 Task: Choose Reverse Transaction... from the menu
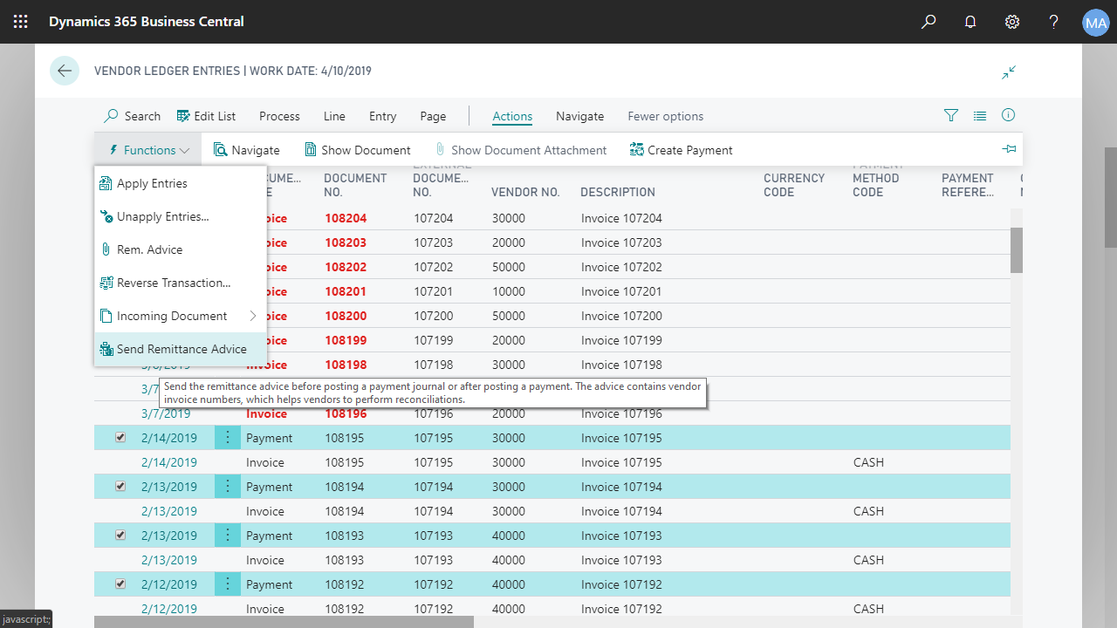click(x=181, y=283)
